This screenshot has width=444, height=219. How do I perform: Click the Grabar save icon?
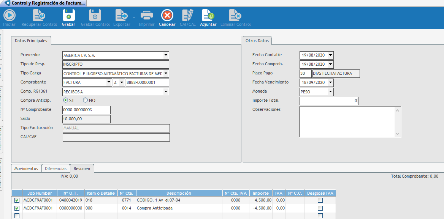point(68,16)
